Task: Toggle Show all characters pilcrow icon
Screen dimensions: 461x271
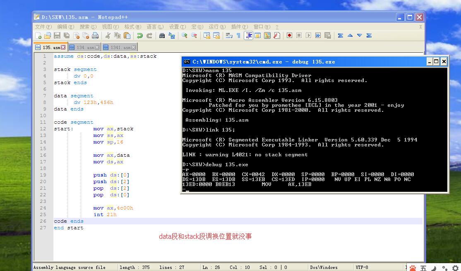Action: [238, 36]
